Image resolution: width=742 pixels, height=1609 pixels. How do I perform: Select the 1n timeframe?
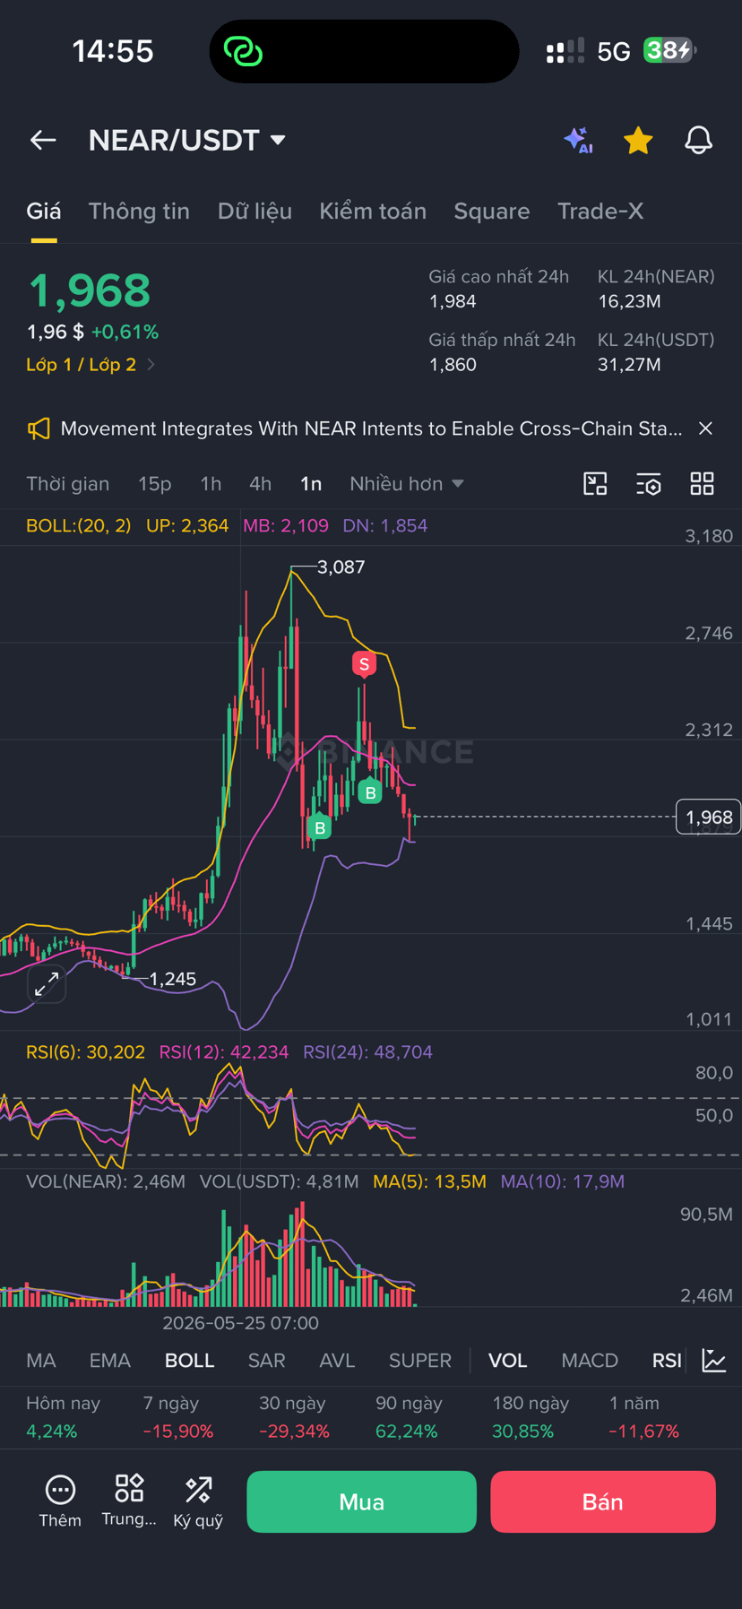coord(311,484)
